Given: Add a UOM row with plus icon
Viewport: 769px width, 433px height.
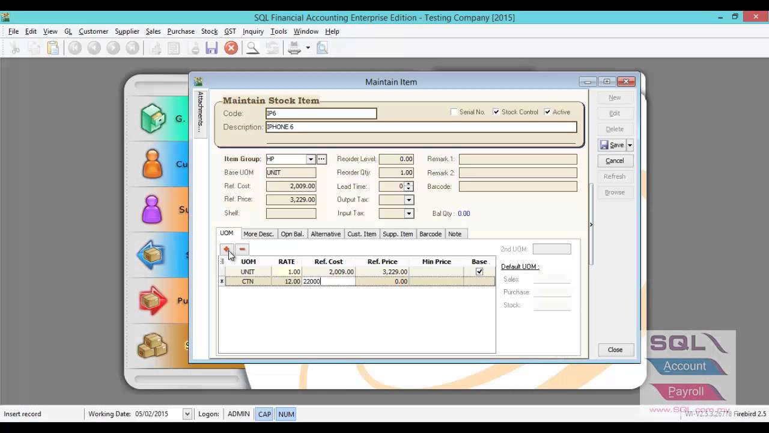Looking at the screenshot, I should pyautogui.click(x=226, y=249).
